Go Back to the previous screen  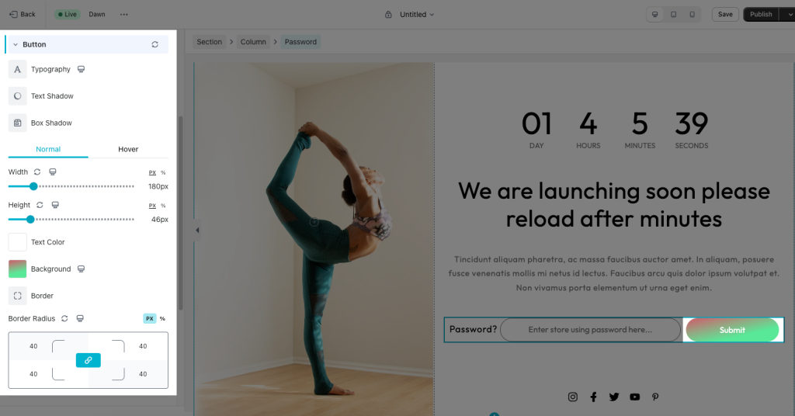(x=23, y=14)
